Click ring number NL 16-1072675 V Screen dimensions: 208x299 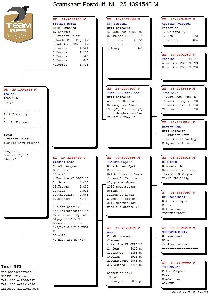tap(123, 228)
